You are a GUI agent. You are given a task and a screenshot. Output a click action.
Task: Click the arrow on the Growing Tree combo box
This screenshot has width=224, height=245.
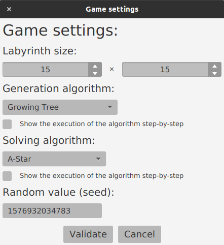coord(110,107)
